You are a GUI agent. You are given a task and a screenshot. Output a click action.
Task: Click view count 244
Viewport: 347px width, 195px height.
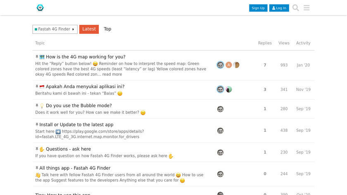(x=284, y=174)
